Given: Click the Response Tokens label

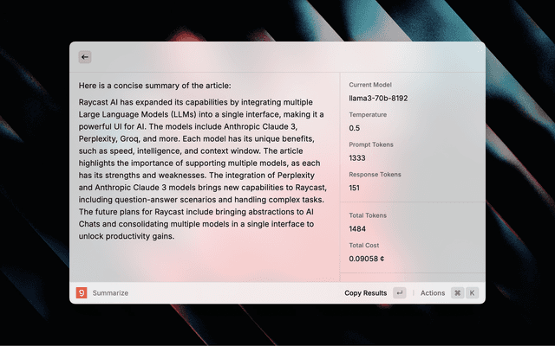Looking at the screenshot, I should click(375, 174).
